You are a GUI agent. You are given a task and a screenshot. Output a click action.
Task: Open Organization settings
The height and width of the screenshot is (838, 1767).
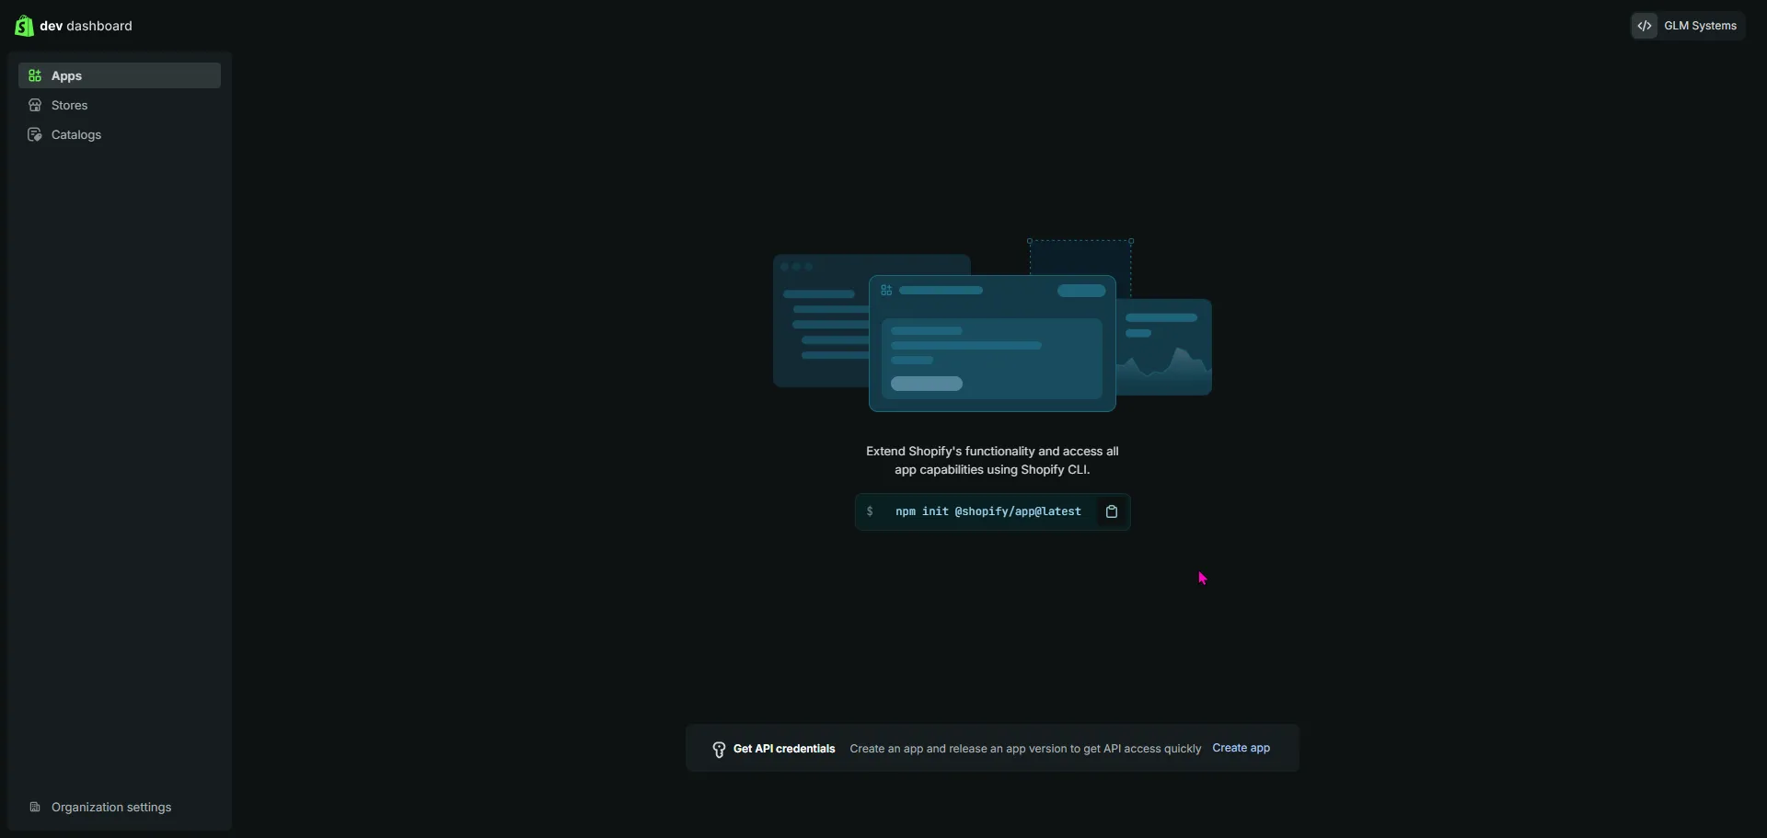click(x=120, y=807)
